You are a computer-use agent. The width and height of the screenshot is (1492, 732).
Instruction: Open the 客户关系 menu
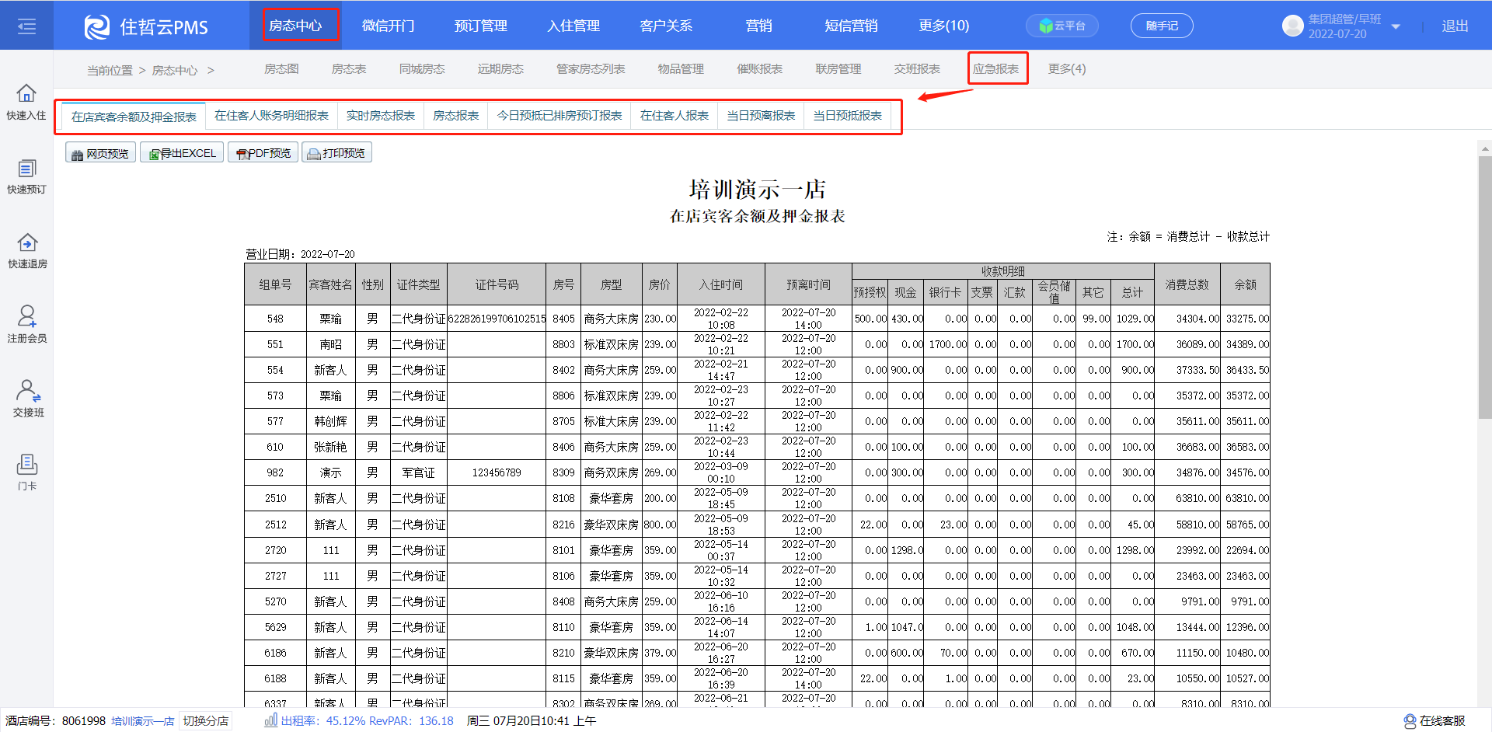666,26
